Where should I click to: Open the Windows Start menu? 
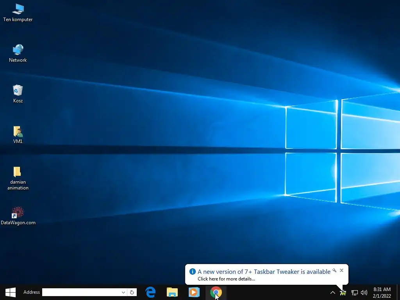point(11,292)
